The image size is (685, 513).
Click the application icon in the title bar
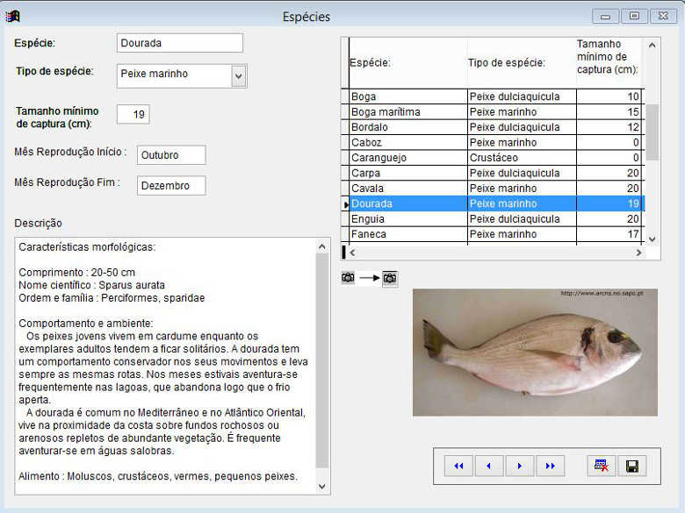tap(12, 17)
